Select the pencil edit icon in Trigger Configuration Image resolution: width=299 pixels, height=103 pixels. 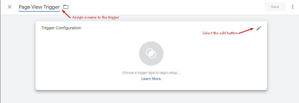[x=259, y=28]
